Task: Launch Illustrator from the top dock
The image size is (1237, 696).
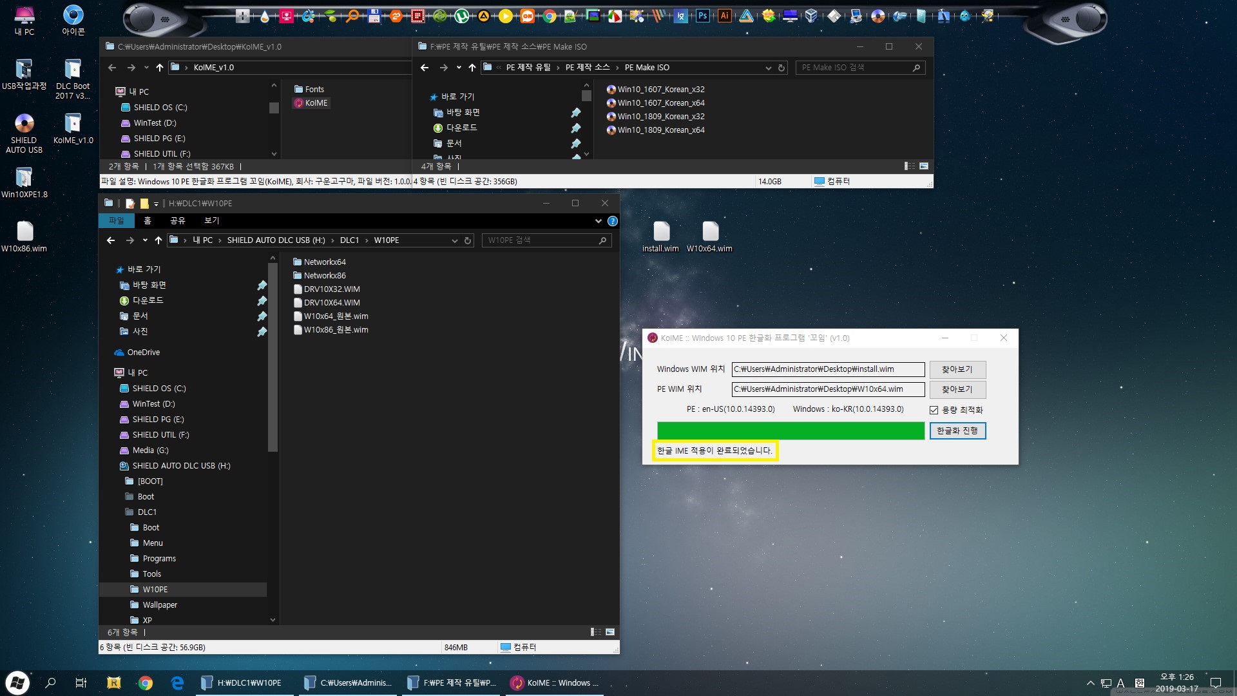Action: [725, 16]
